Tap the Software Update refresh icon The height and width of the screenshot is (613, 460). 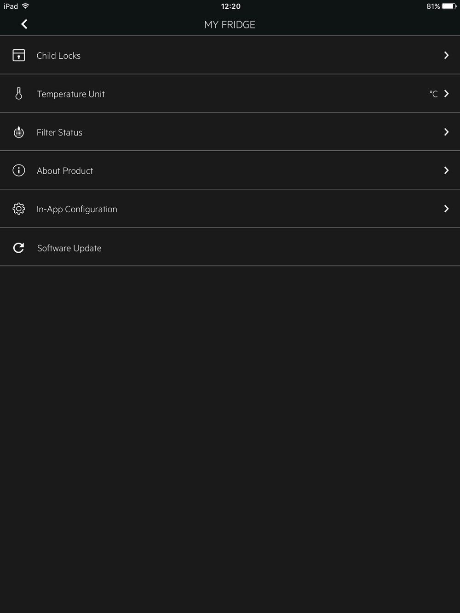19,248
